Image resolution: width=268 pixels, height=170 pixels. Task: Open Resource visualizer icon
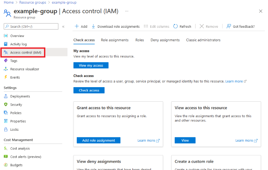click(6, 69)
